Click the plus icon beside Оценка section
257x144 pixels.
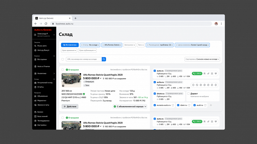tap(54, 56)
